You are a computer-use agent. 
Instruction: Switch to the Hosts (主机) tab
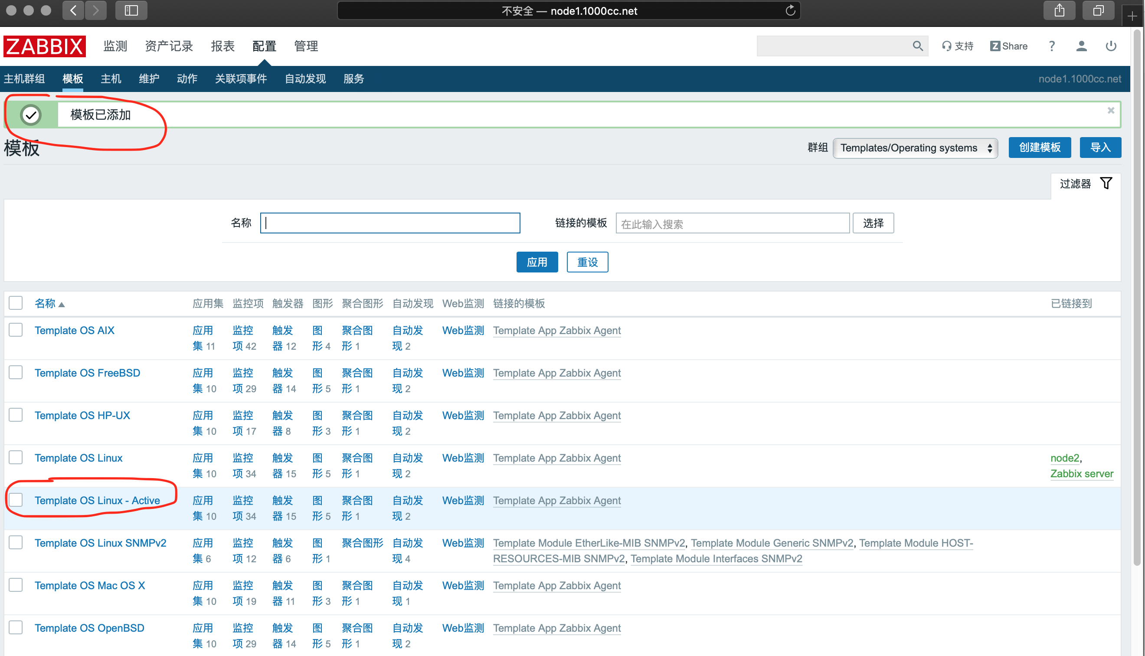[x=111, y=79]
